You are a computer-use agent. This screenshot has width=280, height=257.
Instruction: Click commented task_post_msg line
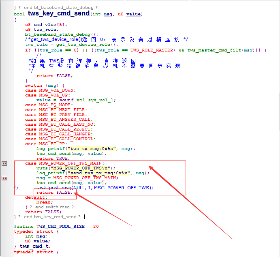[84, 188]
